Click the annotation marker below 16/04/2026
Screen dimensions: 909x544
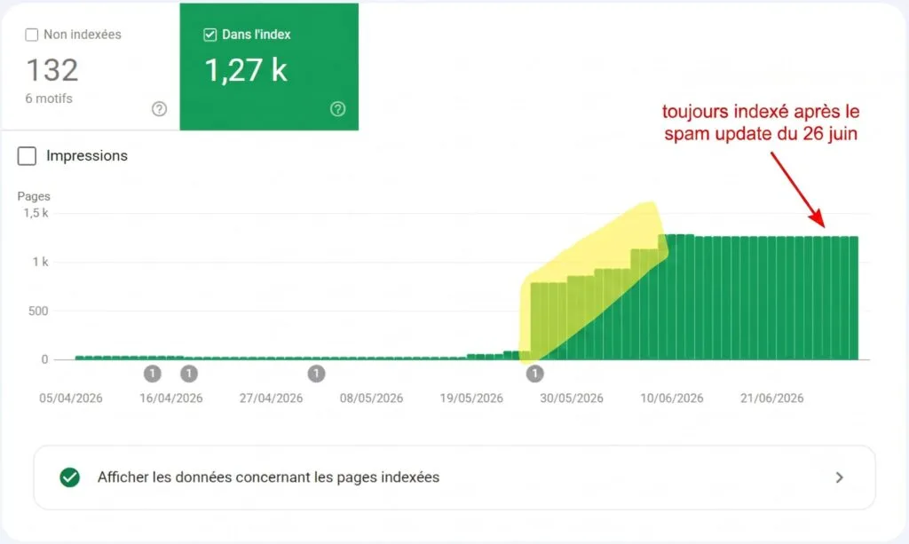[x=189, y=374]
